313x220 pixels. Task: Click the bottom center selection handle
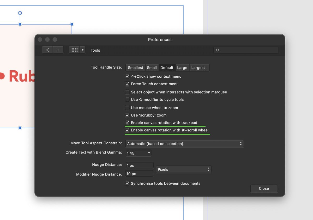[x=20, y=128]
